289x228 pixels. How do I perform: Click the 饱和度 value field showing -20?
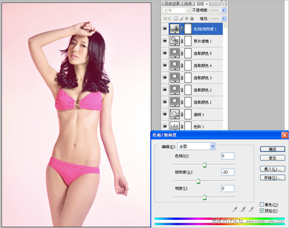click(x=228, y=172)
